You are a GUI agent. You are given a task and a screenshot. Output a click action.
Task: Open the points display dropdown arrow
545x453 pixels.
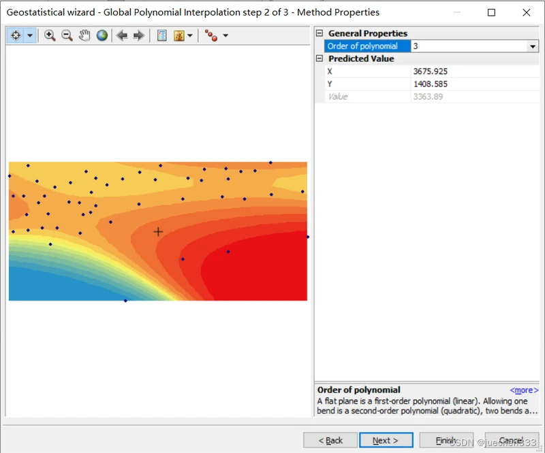tap(225, 35)
